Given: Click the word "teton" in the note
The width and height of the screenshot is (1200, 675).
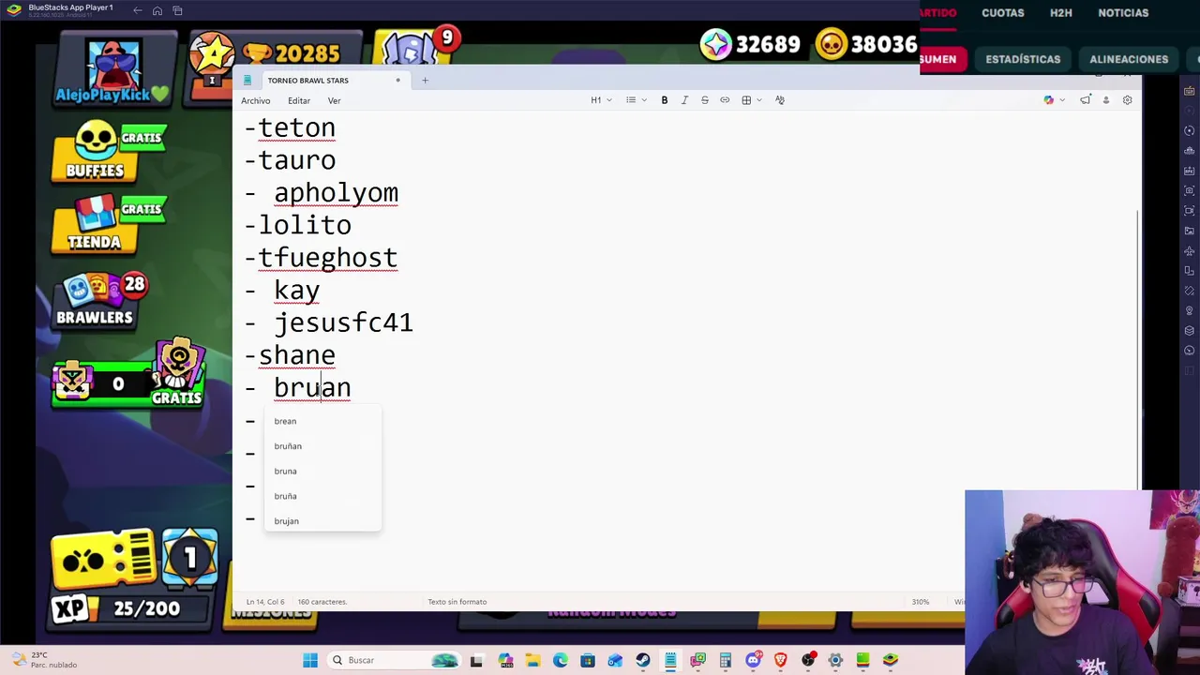Looking at the screenshot, I should [296, 127].
